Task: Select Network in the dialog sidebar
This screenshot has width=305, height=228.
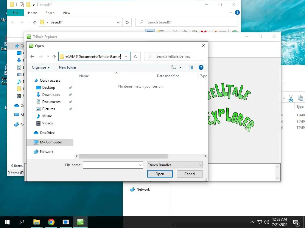Action: pyautogui.click(x=46, y=152)
